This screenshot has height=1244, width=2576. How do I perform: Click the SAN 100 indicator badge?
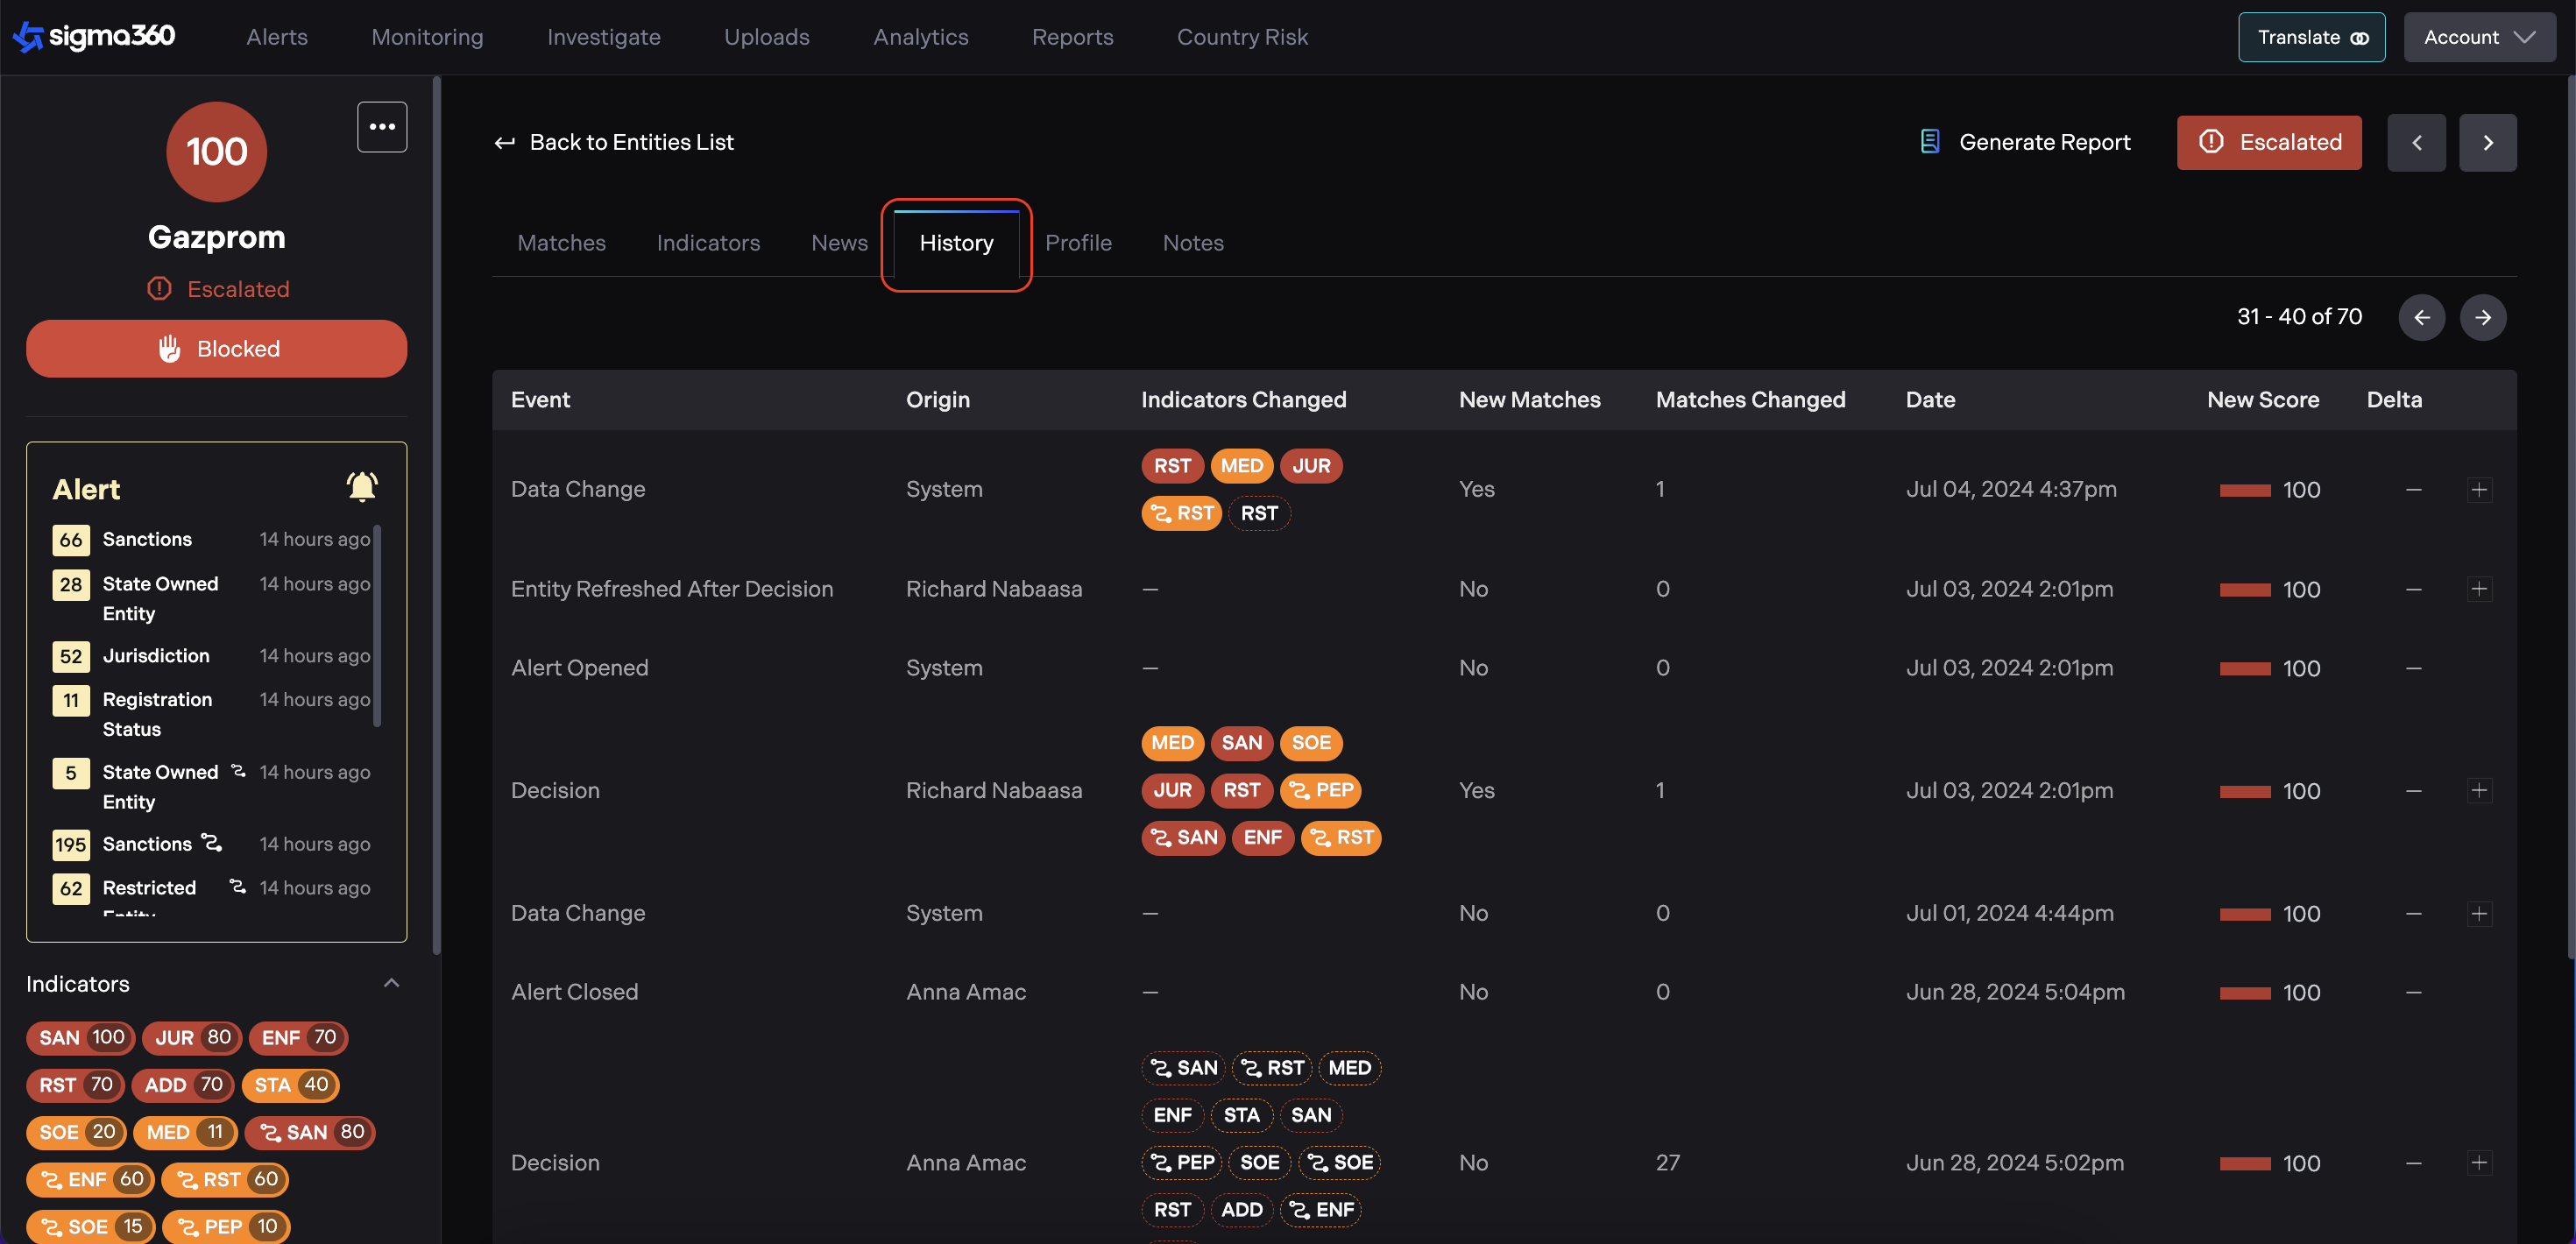click(x=81, y=1038)
